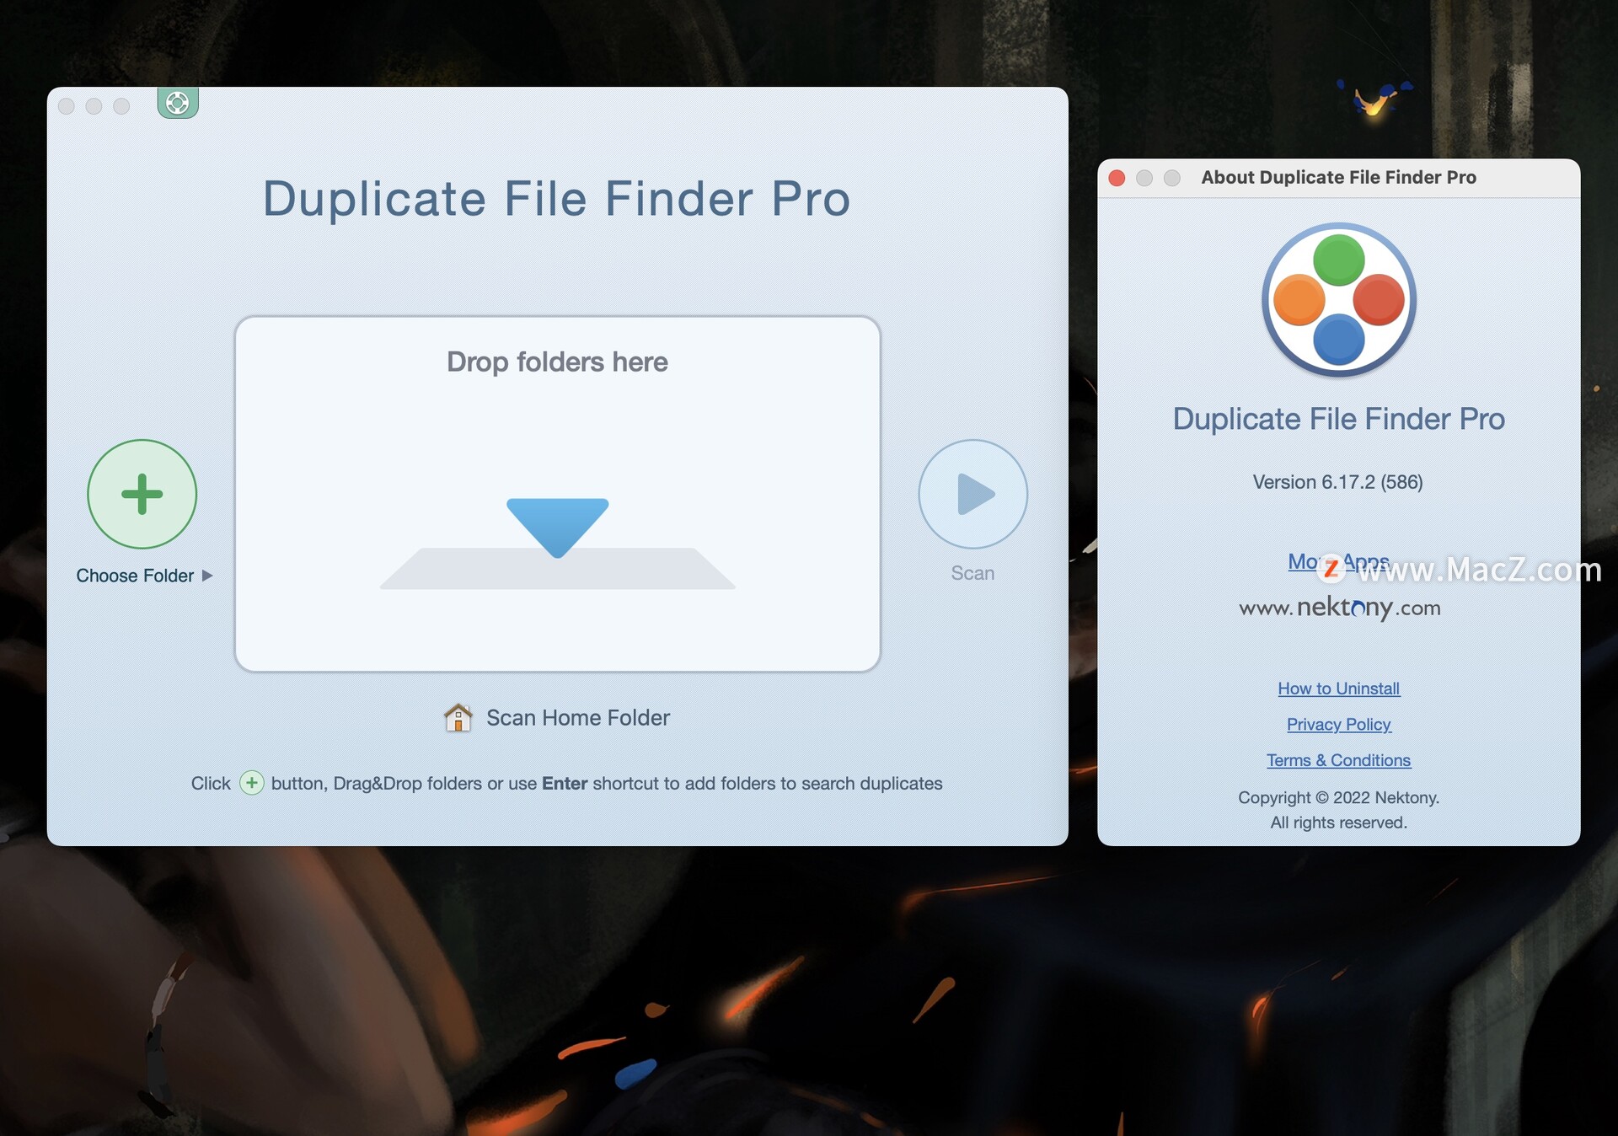
Task: Click the green plus Choose Folder button
Action: point(142,494)
